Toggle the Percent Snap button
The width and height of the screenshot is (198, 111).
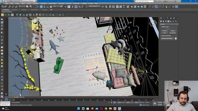[x=79, y=7]
